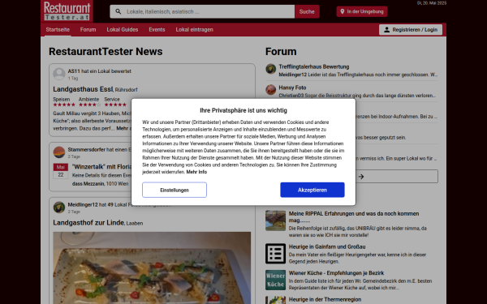Open Wiener Küche guide thumbnail
The width and height of the screenshot is (487, 304).
click(x=275, y=280)
